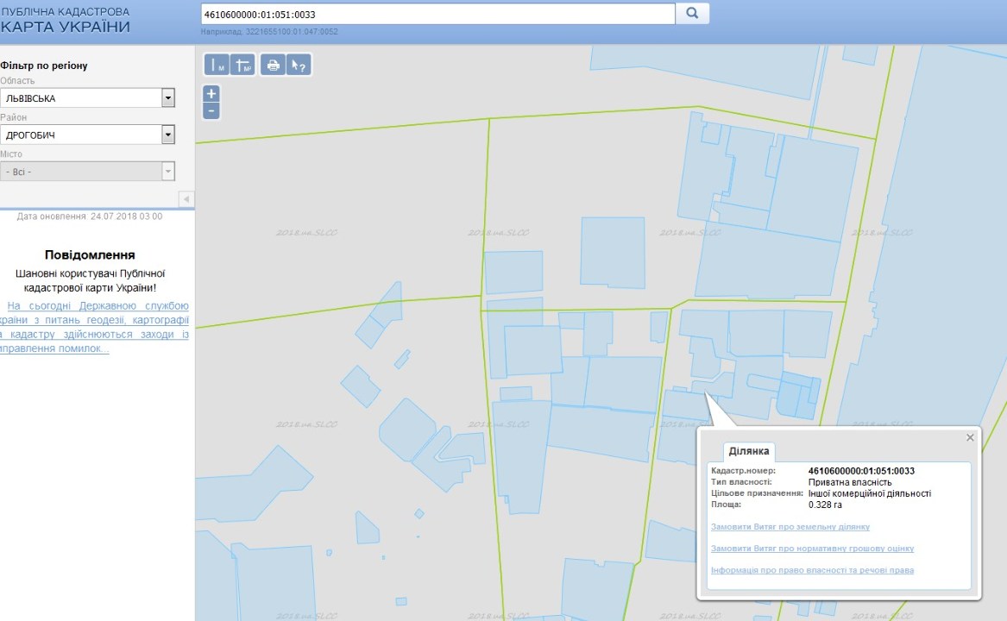Viewport: 1007px width, 621px height.
Task: Select the area measurement tool
Action: pyautogui.click(x=242, y=65)
